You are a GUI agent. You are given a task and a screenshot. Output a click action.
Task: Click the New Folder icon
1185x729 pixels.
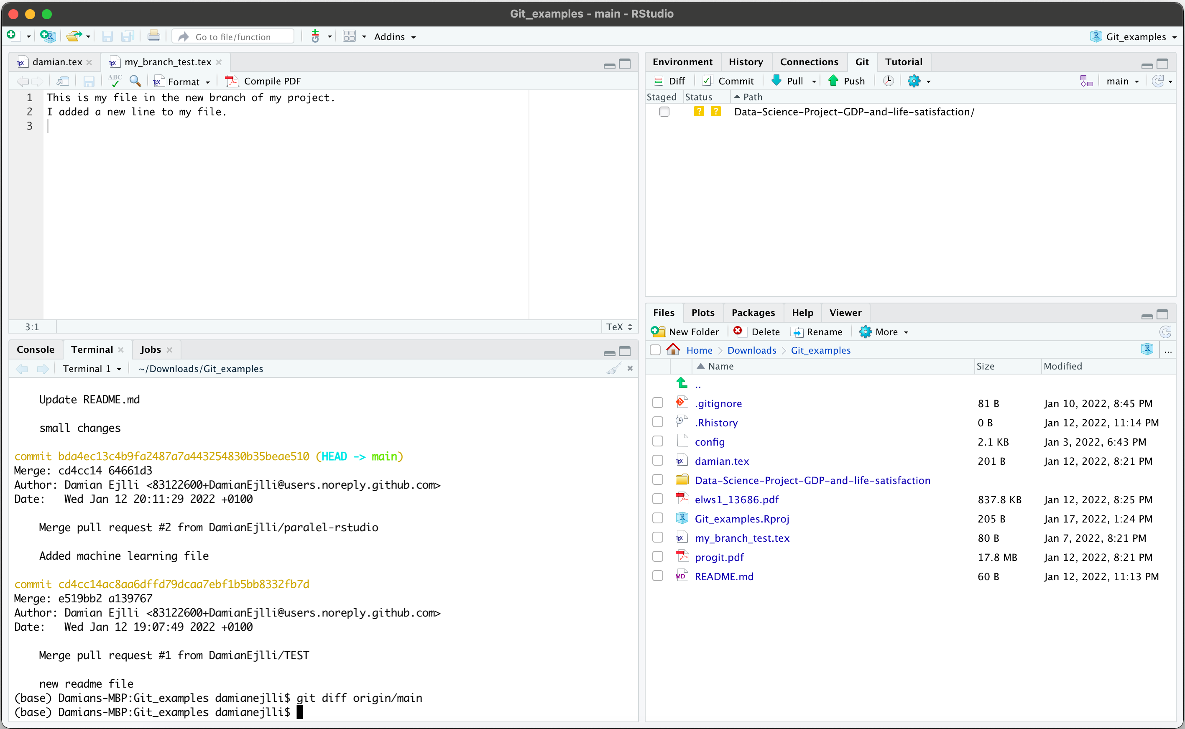[658, 332]
